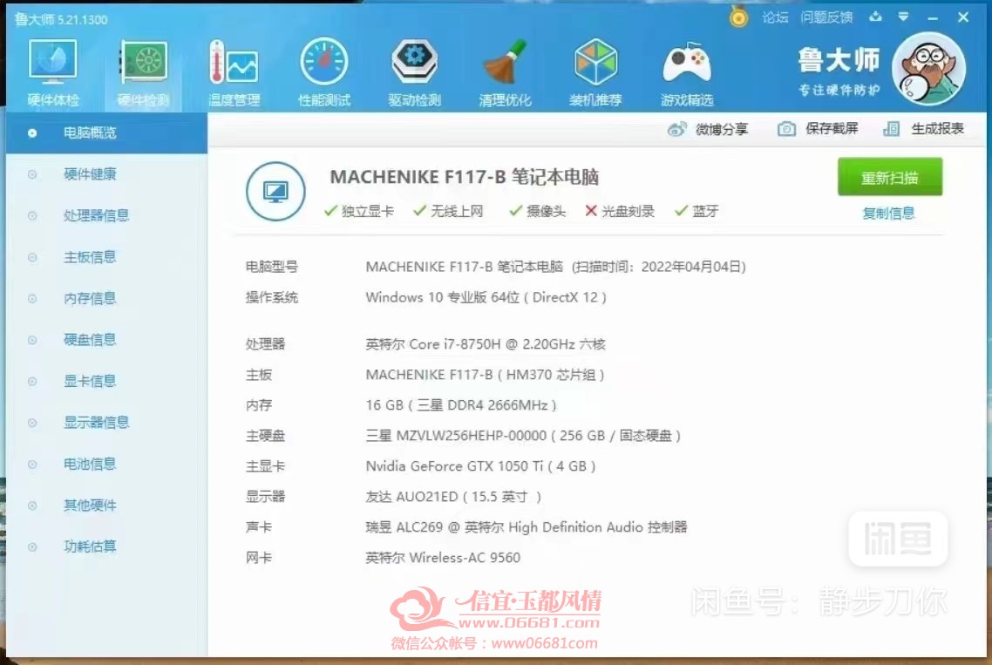The height and width of the screenshot is (665, 992).
Task: Click the graphics card value Nvidia GeForce GTX 1050 Ti
Action: pos(480,466)
